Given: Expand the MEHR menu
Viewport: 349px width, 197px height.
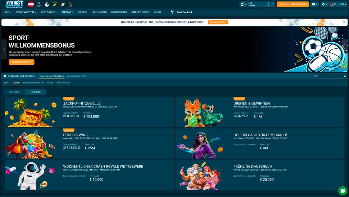Looking at the screenshot, I should (159, 12).
